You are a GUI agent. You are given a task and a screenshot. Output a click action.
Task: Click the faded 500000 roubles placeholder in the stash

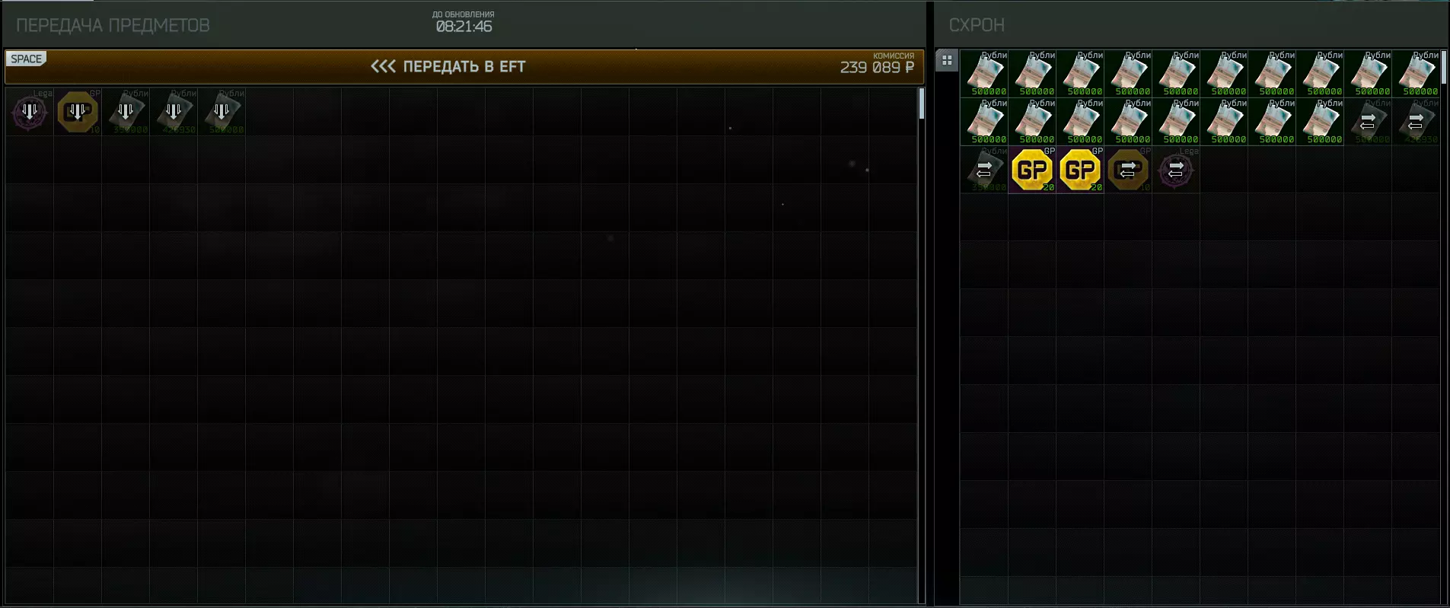(x=1368, y=122)
